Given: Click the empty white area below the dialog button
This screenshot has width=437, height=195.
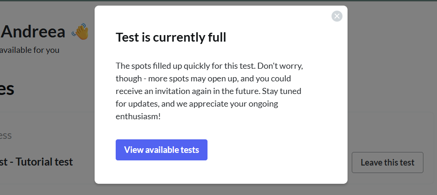Looking at the screenshot, I should pyautogui.click(x=221, y=172).
